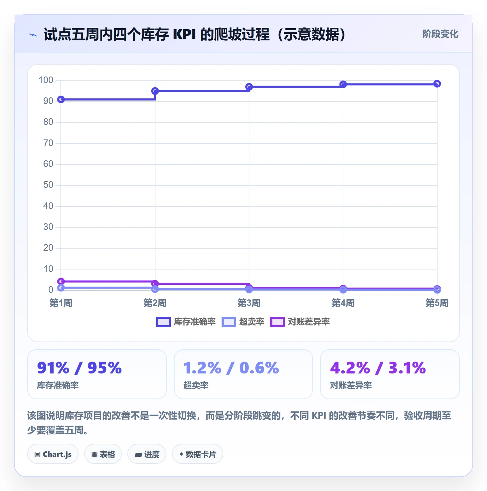Click the square icon in the Chart.js tag
Screen dimensions: 487x491
point(38,454)
